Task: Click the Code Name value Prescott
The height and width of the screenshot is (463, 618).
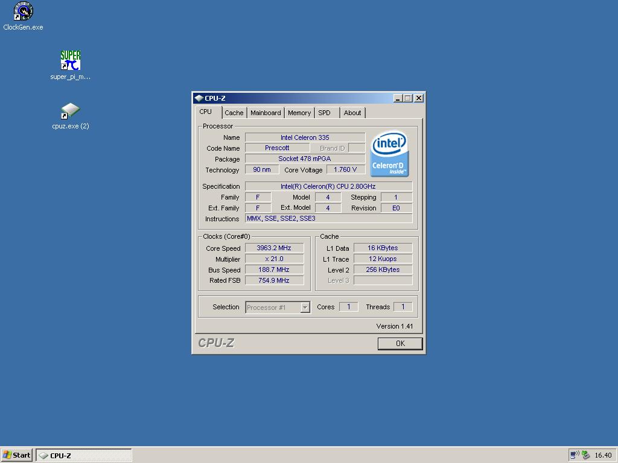Action: tap(277, 148)
